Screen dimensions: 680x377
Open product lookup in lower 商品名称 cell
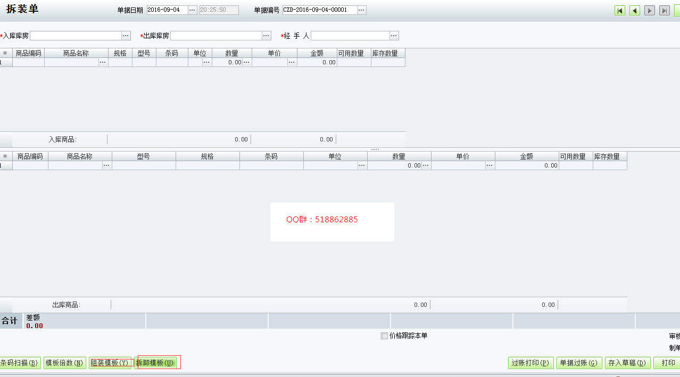tap(107, 165)
